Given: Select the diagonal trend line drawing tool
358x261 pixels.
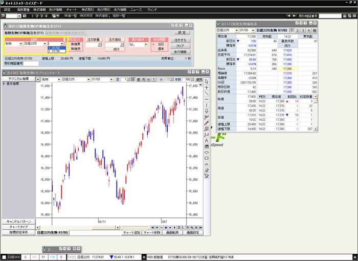Looking at the screenshot, I should coord(207,94).
